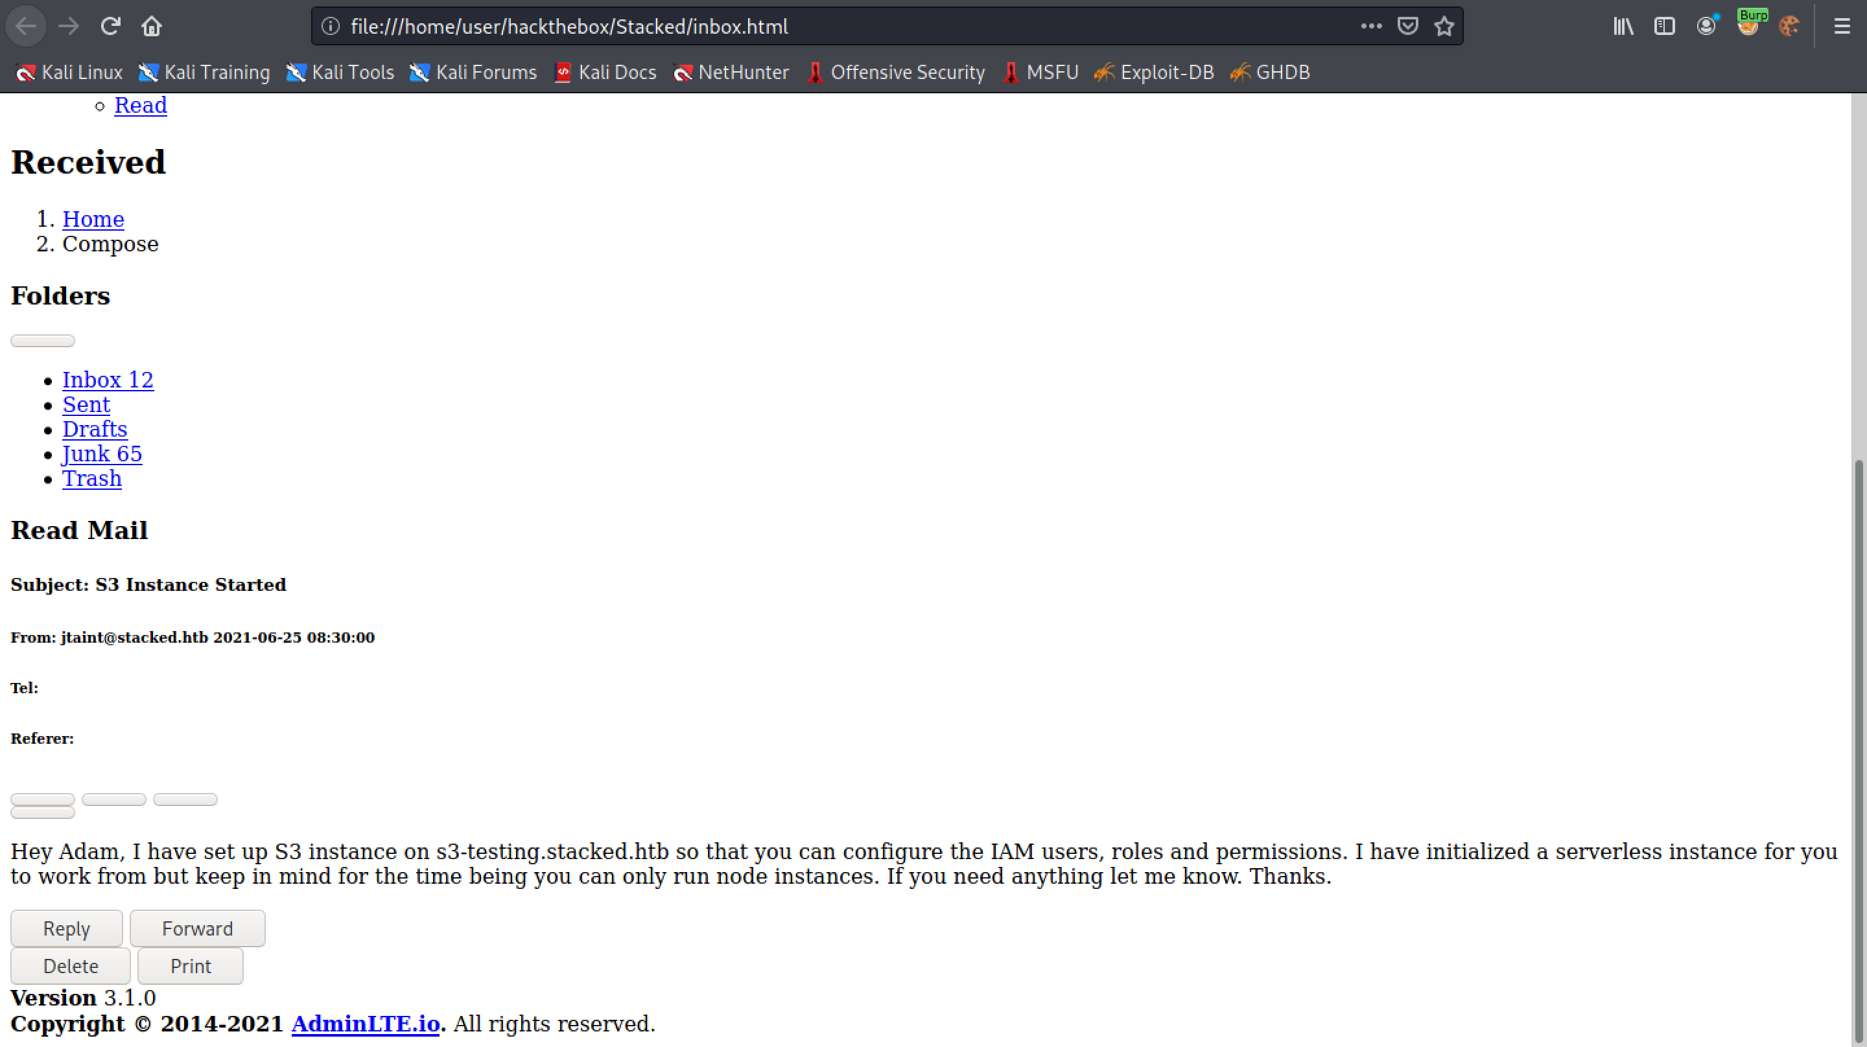
Task: Open Firefox account icon
Action: [x=1707, y=27]
